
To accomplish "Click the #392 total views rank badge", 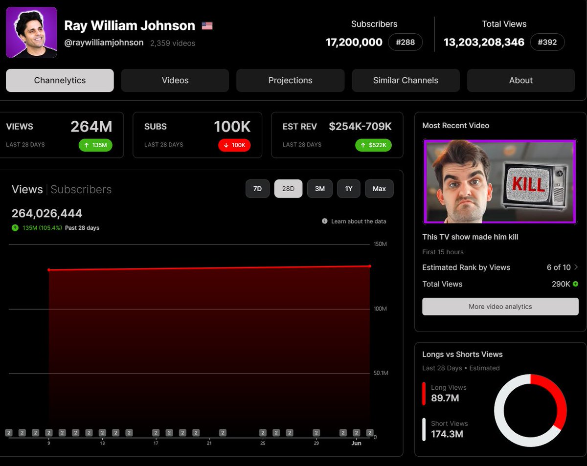I will tap(547, 42).
